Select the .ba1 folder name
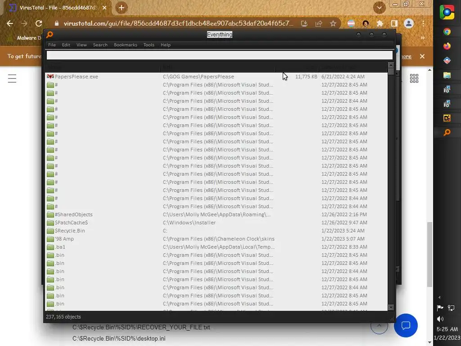Image resolution: width=461 pixels, height=346 pixels. (x=60, y=247)
